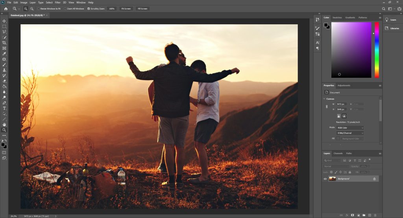Open the Background Color fill dropdown
The image size is (403, 218).
[352, 139]
